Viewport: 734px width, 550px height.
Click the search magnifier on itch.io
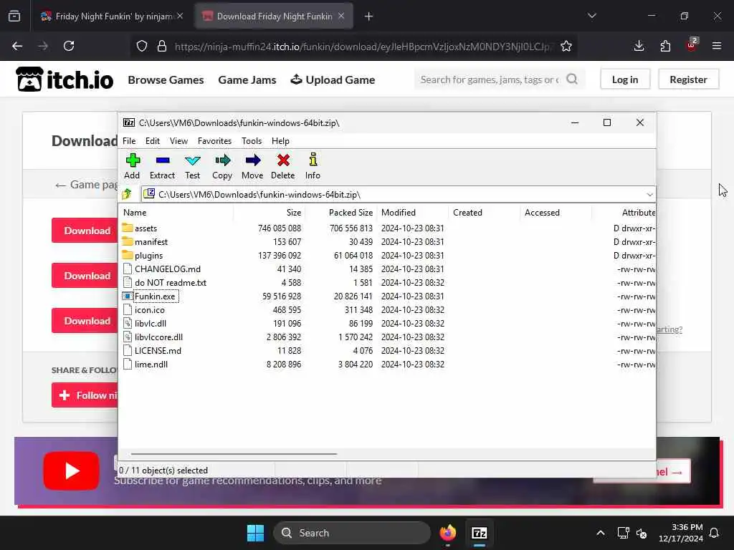tap(572, 79)
